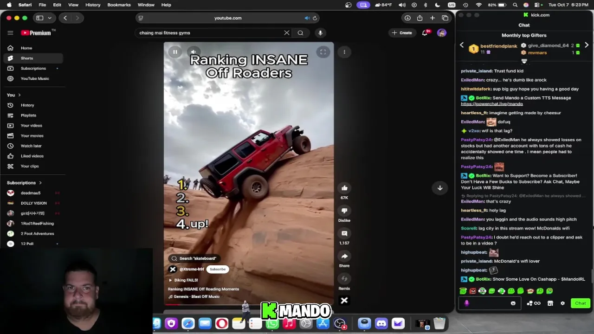594x334 pixels.
Task: Reload the youtube.com page
Action: pos(315,18)
